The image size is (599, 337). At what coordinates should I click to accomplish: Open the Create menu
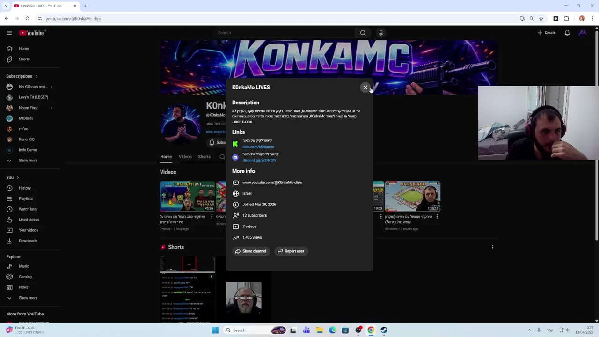tap(546, 33)
